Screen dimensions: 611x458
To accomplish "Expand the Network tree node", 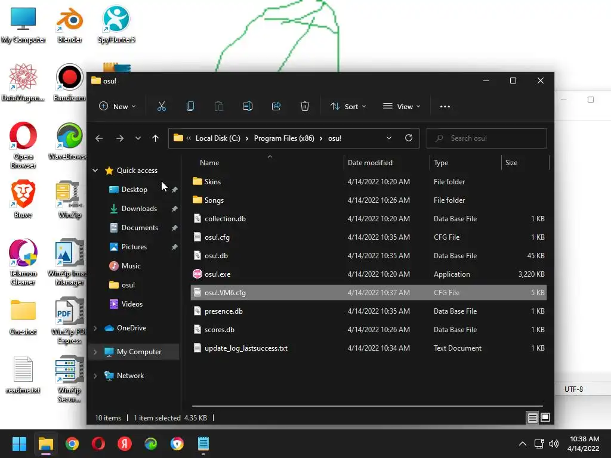I will coord(95,376).
